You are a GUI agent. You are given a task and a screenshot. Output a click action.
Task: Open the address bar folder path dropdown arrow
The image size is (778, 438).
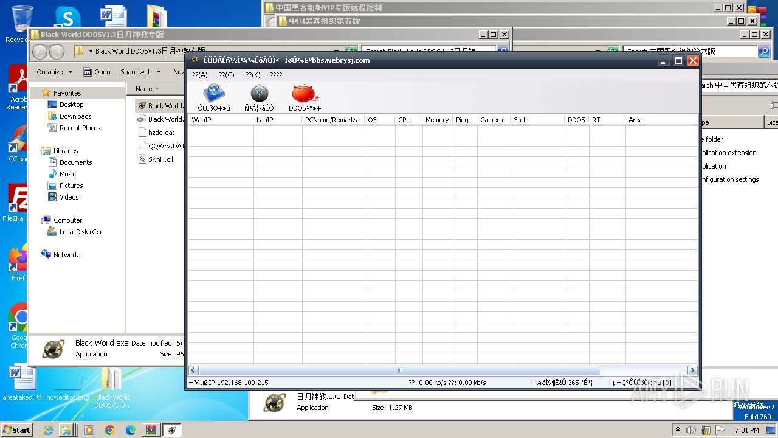point(91,52)
